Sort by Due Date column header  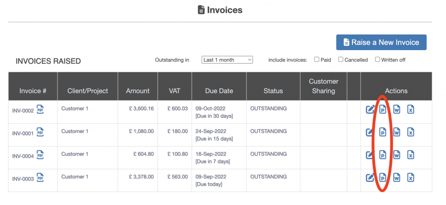pos(219,91)
